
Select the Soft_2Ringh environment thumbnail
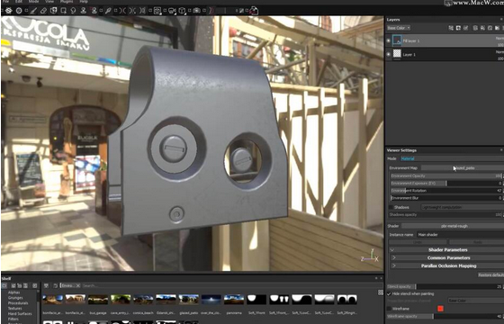346,300
